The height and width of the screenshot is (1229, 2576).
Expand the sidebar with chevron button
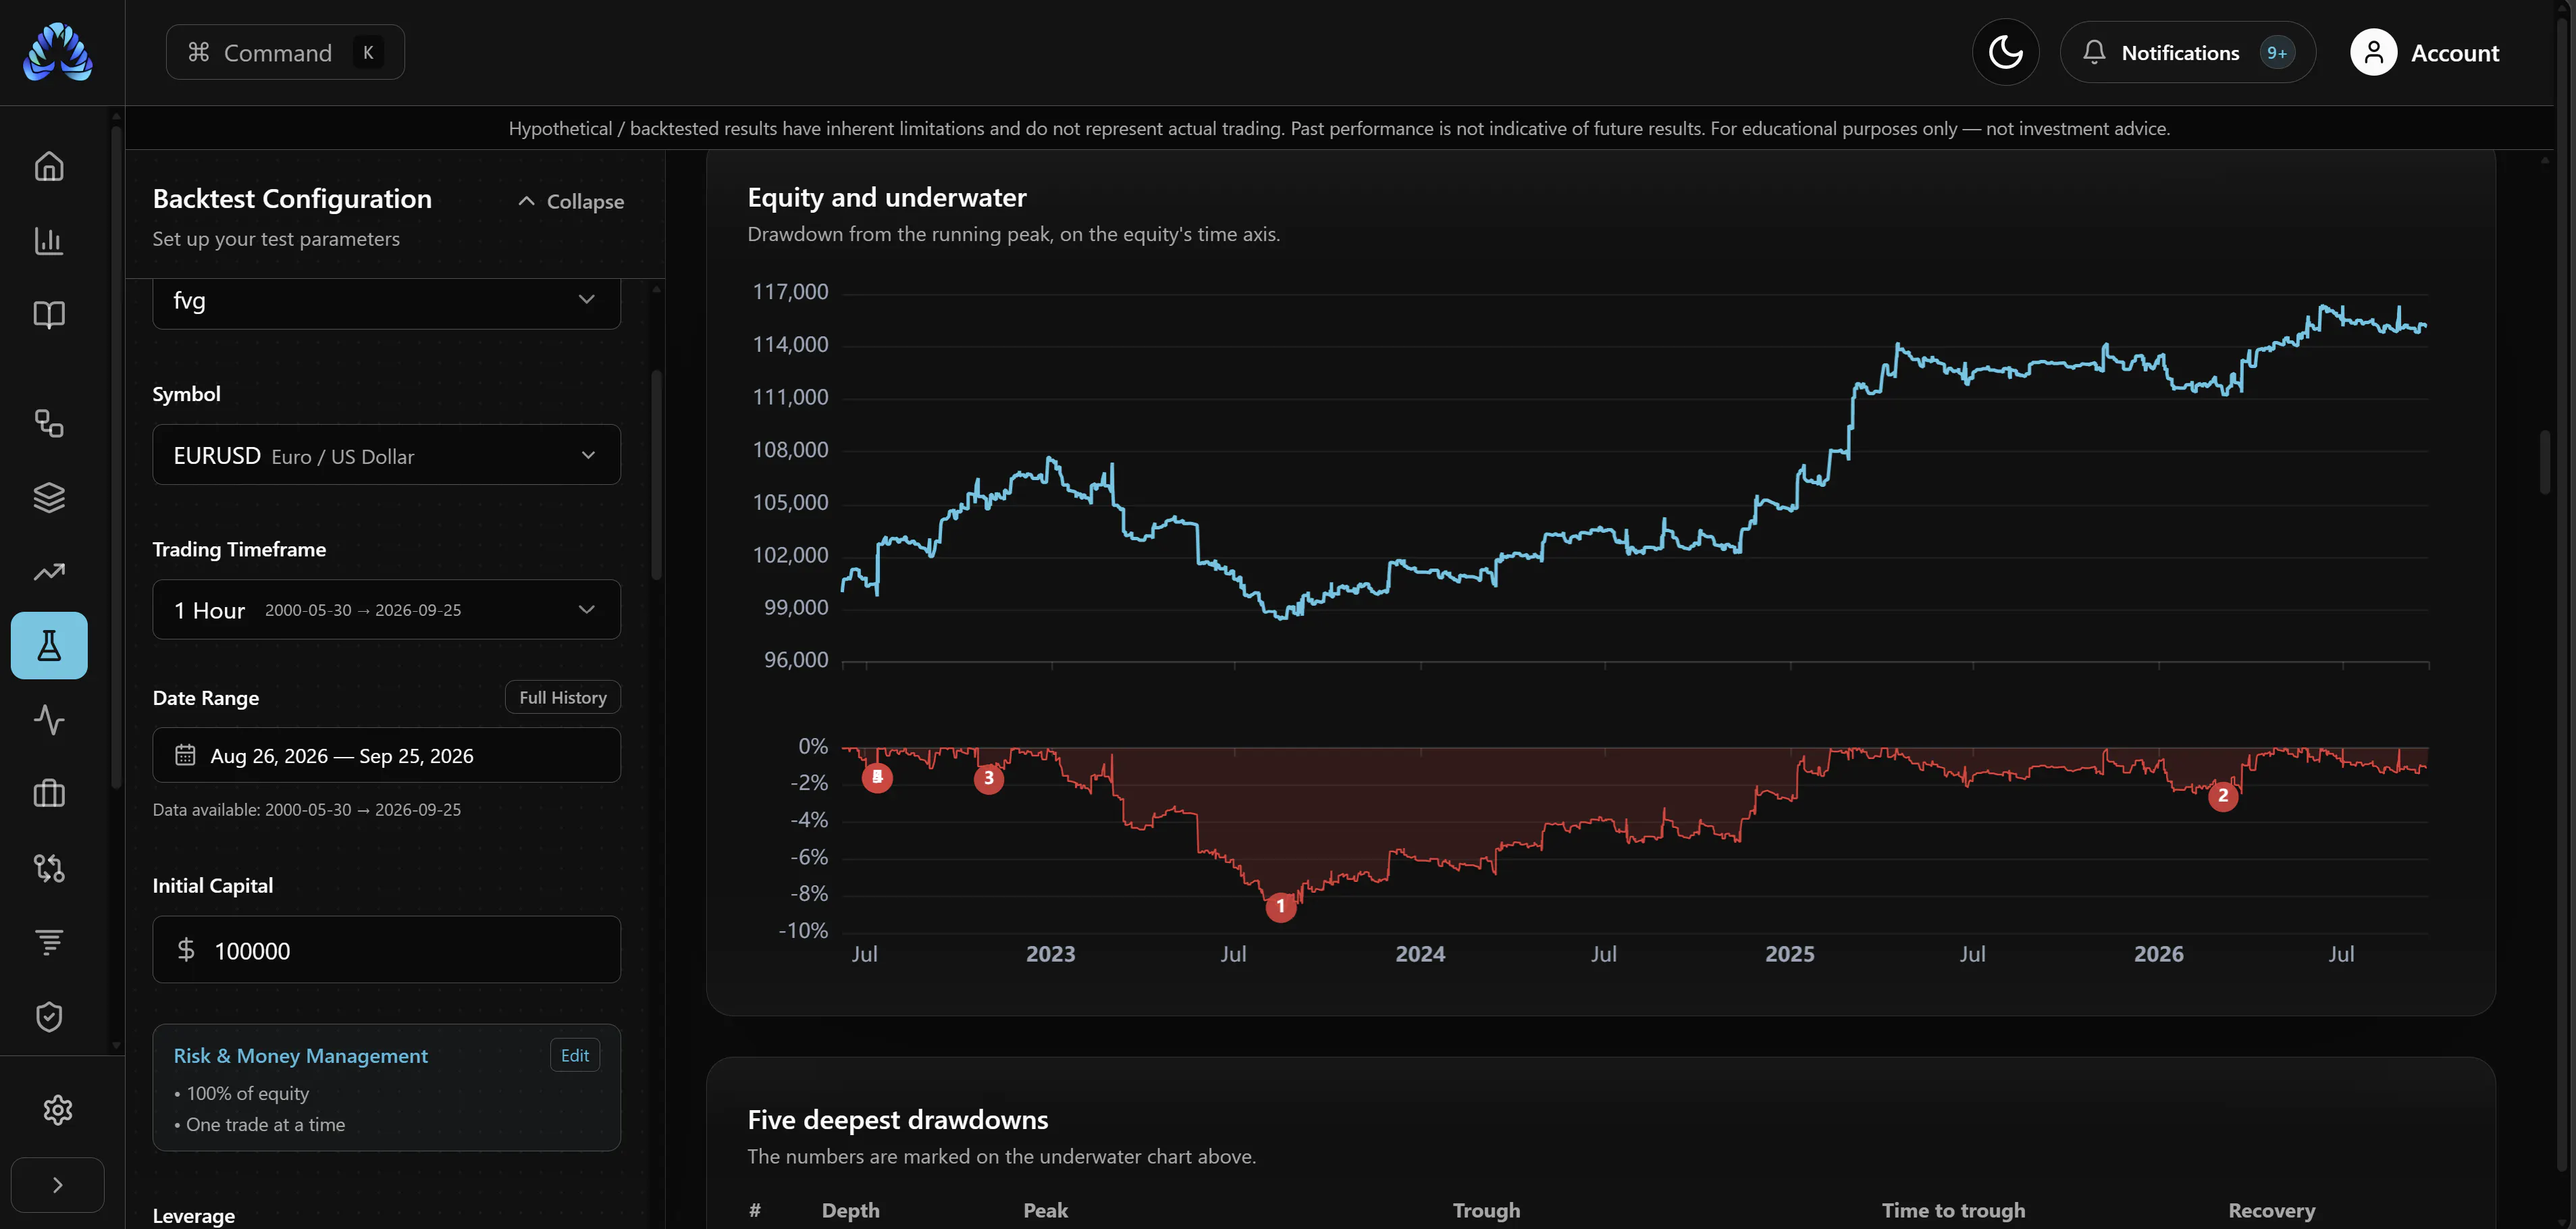pos(58,1185)
